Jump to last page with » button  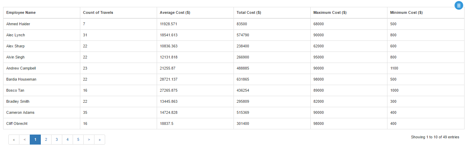pyautogui.click(x=100, y=139)
